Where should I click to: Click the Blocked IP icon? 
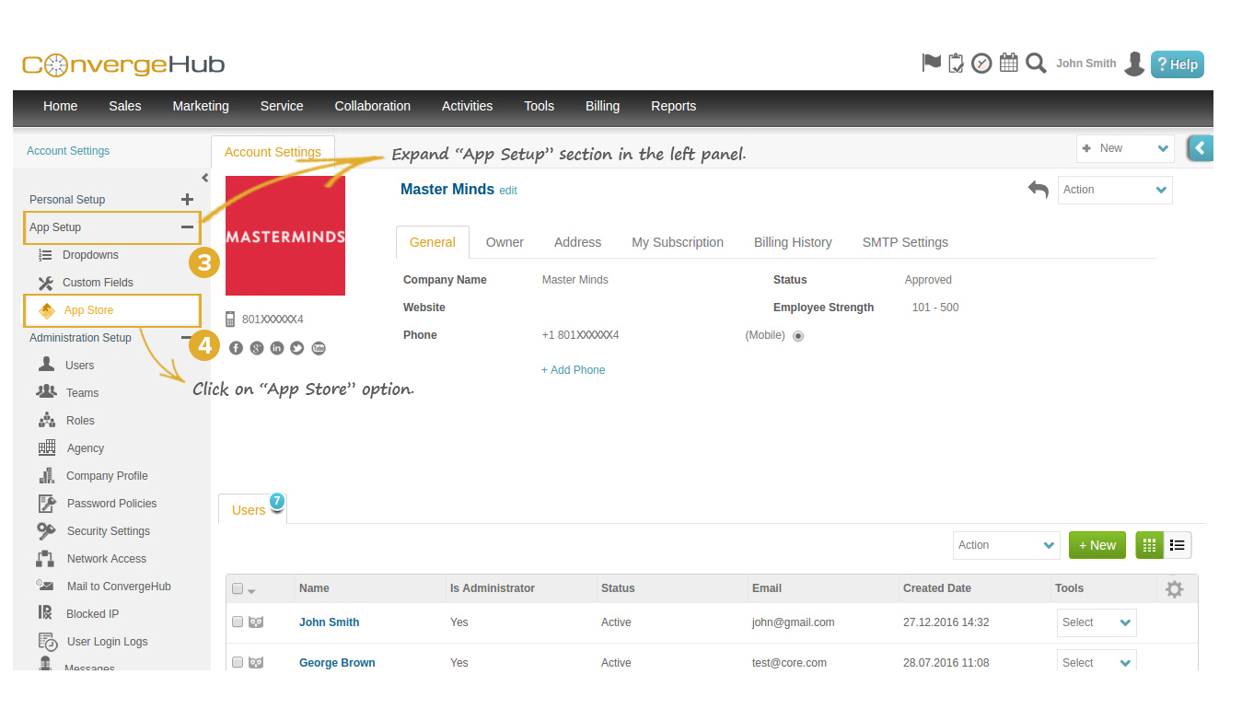(x=46, y=613)
